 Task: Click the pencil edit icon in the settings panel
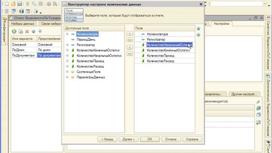tap(258, 102)
